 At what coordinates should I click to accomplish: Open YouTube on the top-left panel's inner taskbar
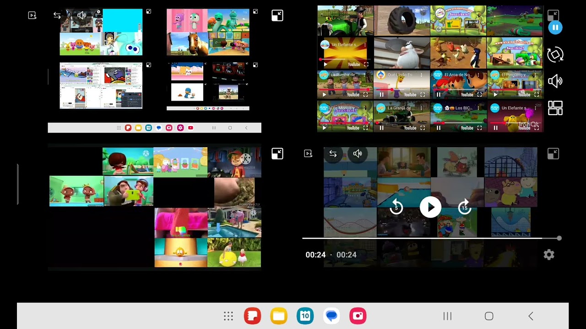click(x=190, y=128)
